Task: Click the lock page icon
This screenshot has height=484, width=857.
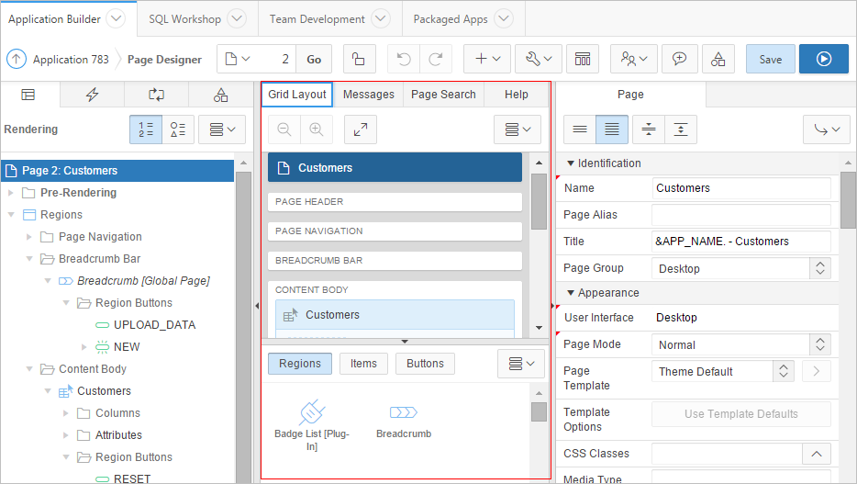Action: point(359,59)
